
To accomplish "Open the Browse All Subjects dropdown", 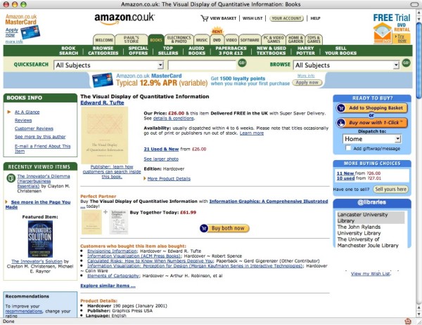I will tap(346, 65).
